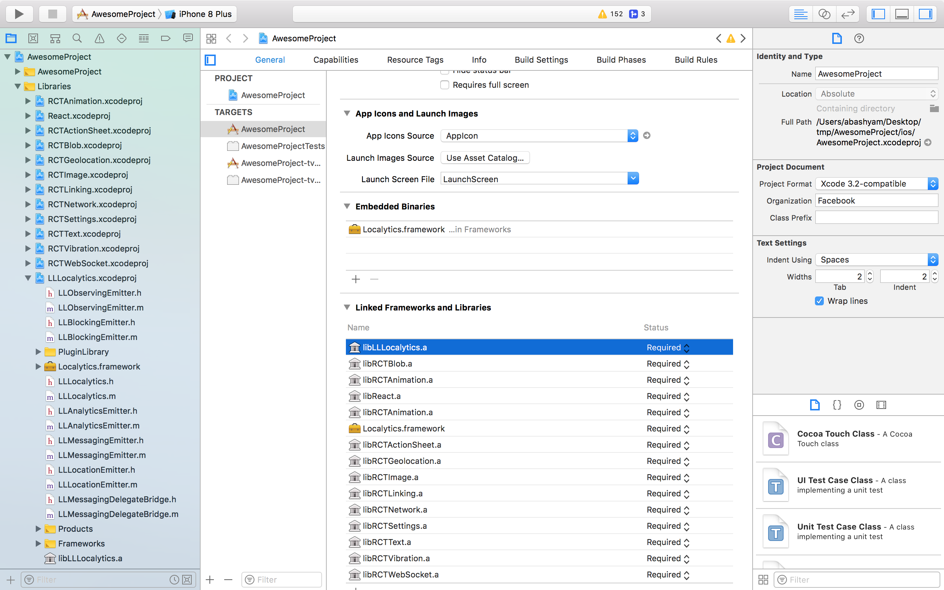
Task: Click the 152 warnings indicator
Action: (611, 14)
